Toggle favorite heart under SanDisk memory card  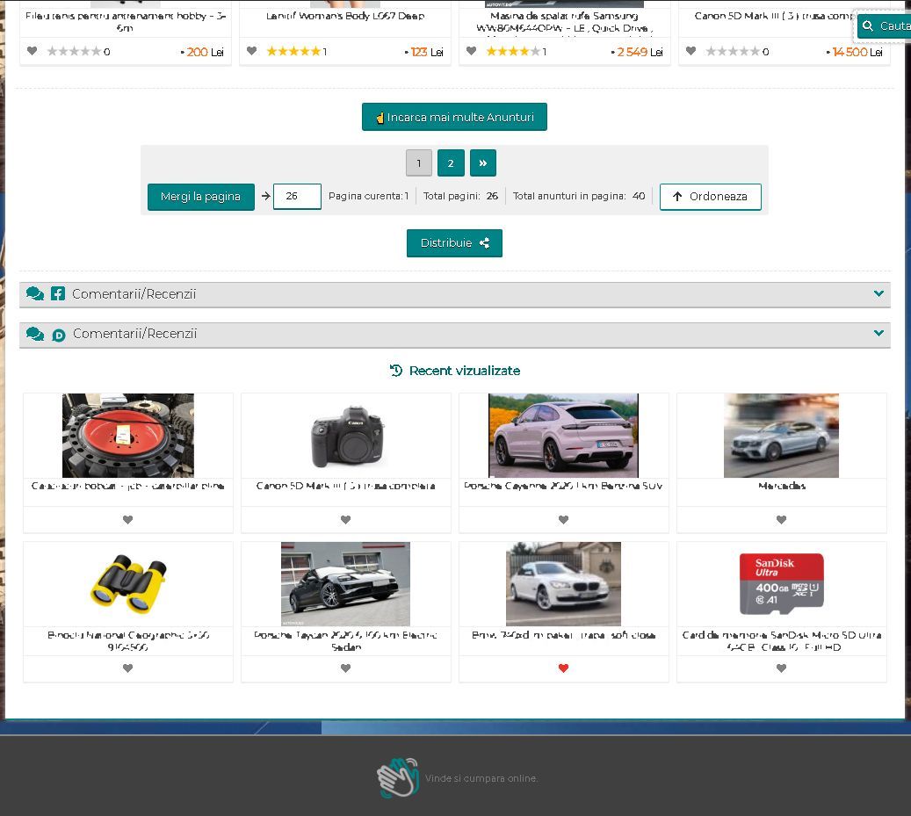click(781, 668)
